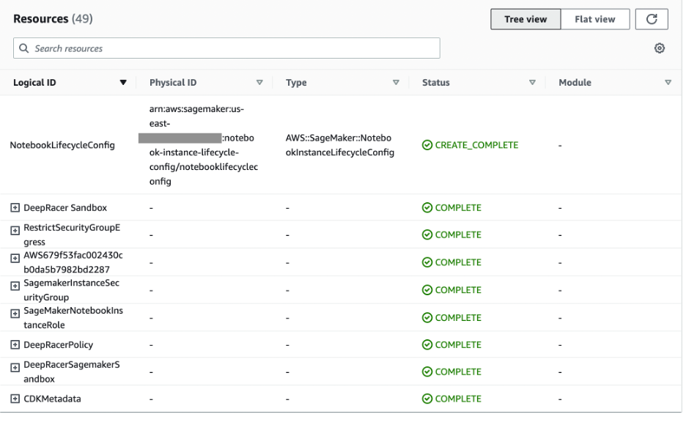686x425 pixels.
Task: Switch to Flat view
Action: 594,20
